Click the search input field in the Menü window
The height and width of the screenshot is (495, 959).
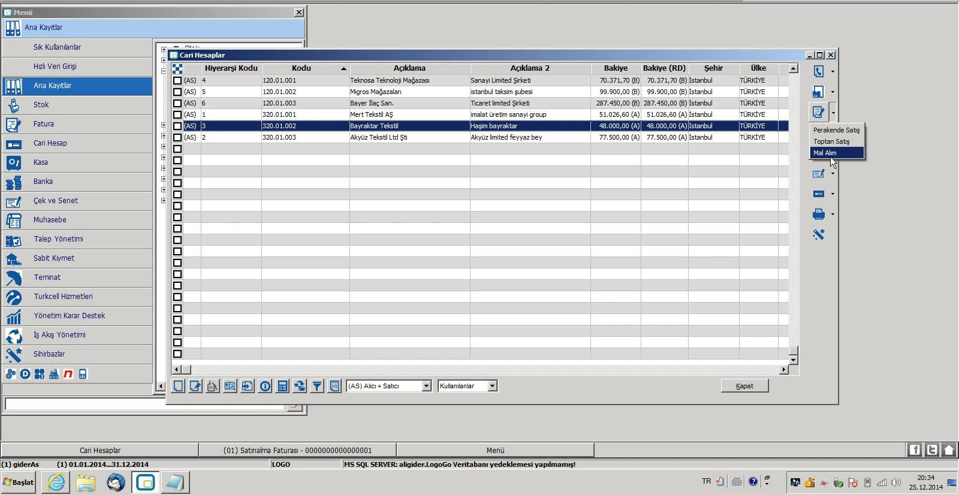point(144,405)
